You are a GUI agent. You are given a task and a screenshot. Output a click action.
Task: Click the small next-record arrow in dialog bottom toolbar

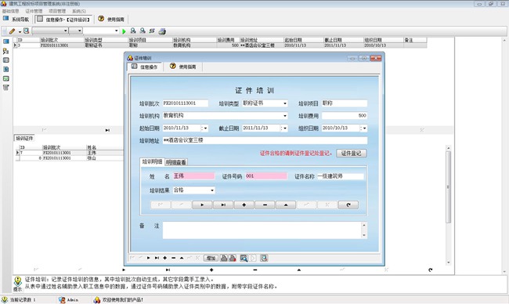coord(148,258)
